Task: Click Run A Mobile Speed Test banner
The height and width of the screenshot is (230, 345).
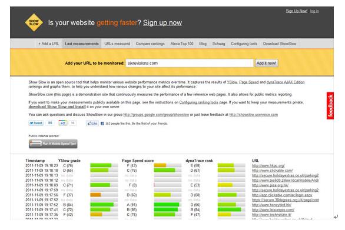Action: (x=53, y=144)
